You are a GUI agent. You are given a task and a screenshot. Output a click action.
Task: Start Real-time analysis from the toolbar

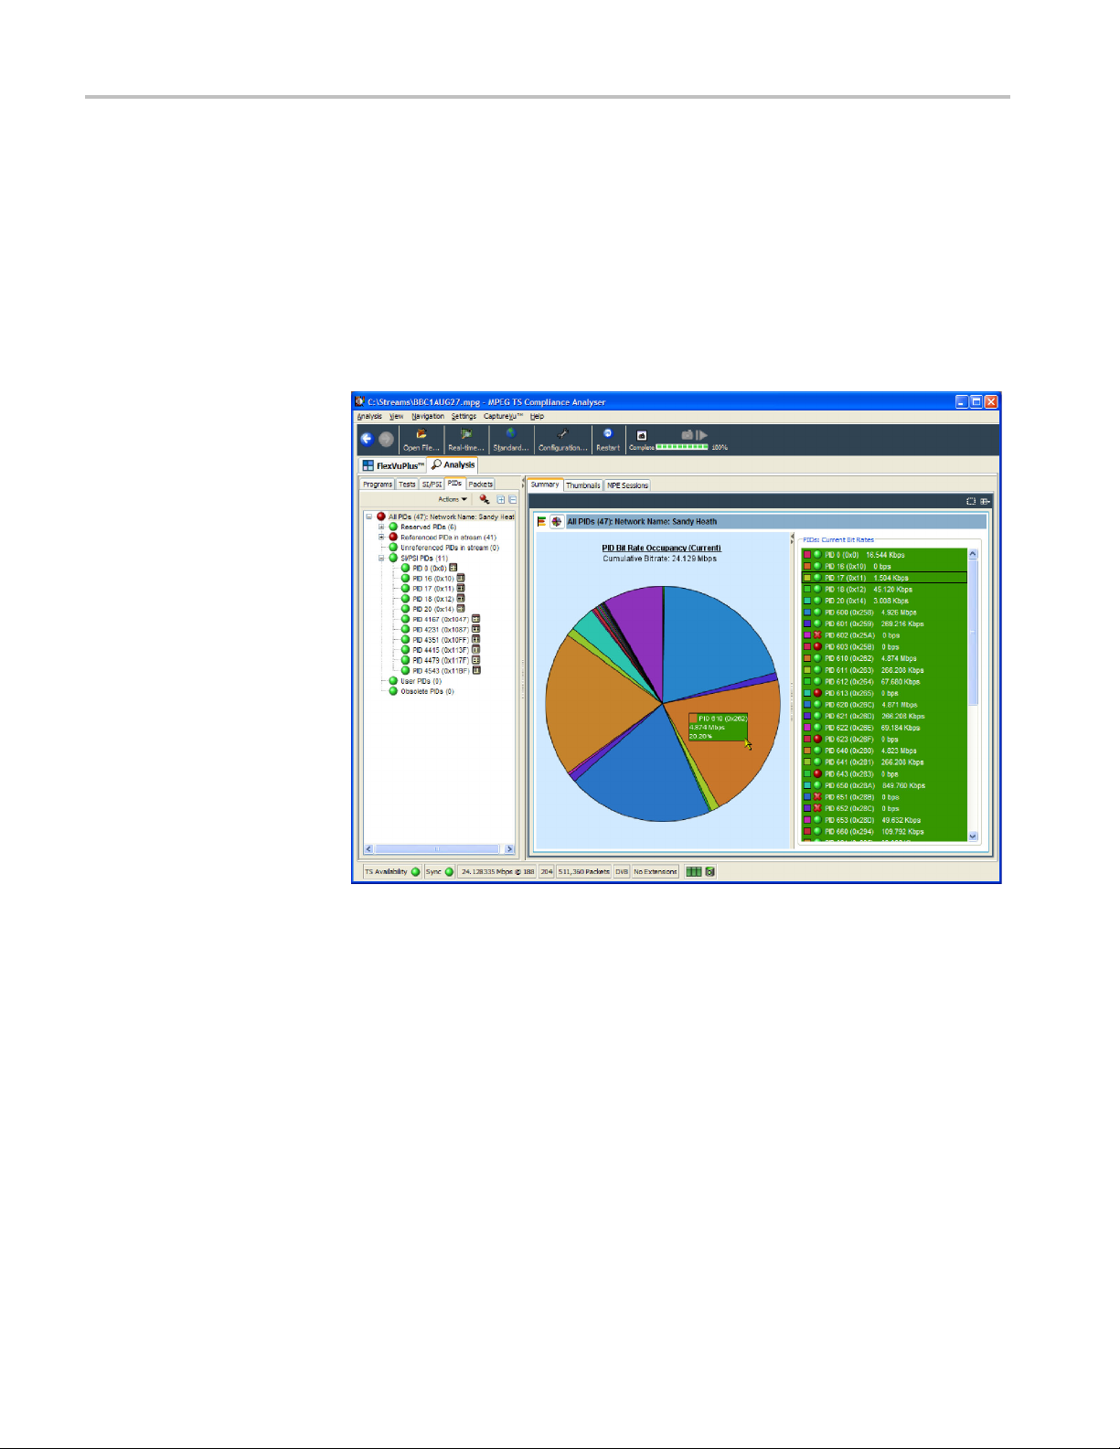pyautogui.click(x=466, y=440)
